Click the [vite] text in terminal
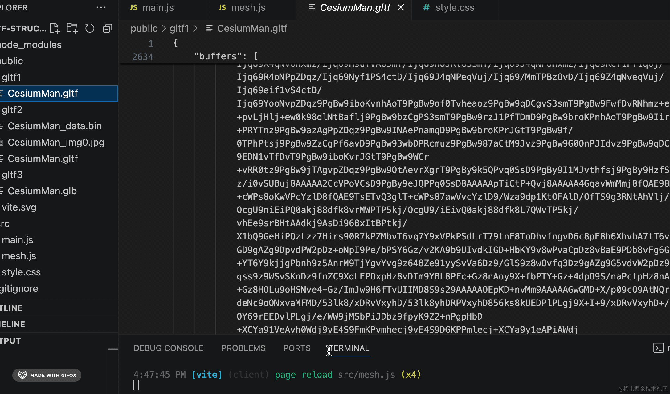This screenshot has height=394, width=670. pyautogui.click(x=207, y=375)
